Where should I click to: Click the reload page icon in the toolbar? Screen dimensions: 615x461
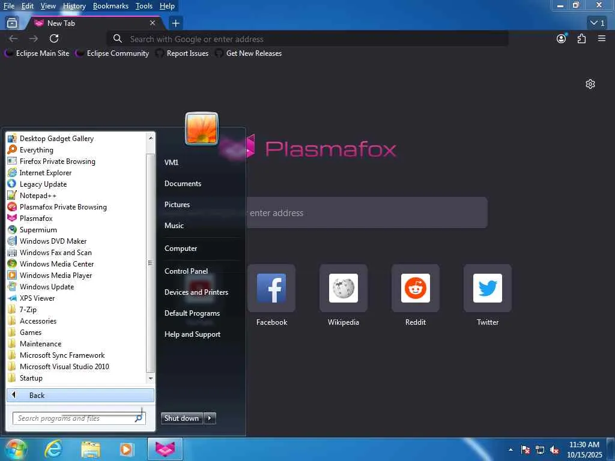[x=54, y=38]
